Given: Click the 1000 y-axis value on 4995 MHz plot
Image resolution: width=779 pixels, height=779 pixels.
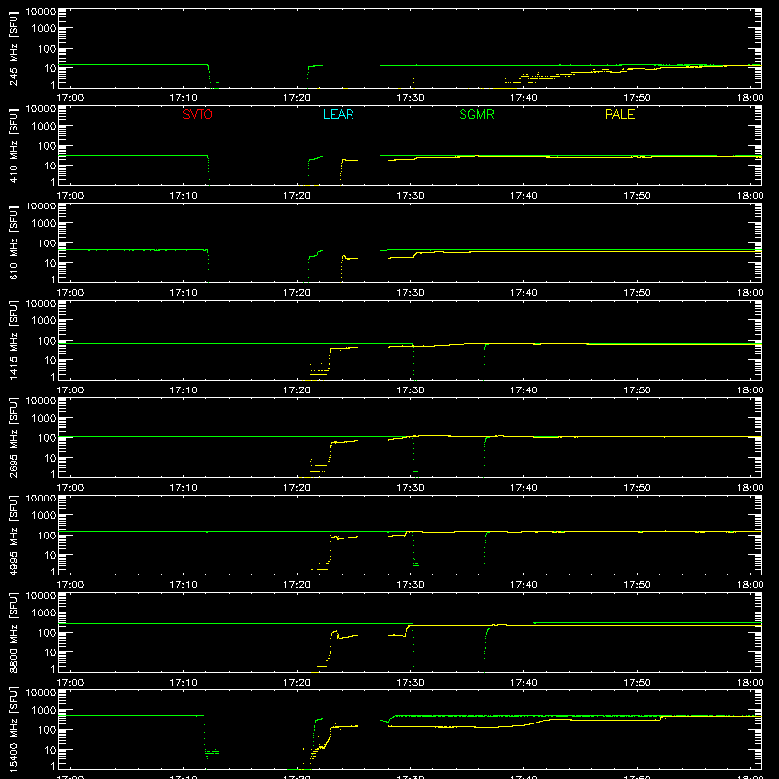Looking at the screenshot, I should point(43,515).
